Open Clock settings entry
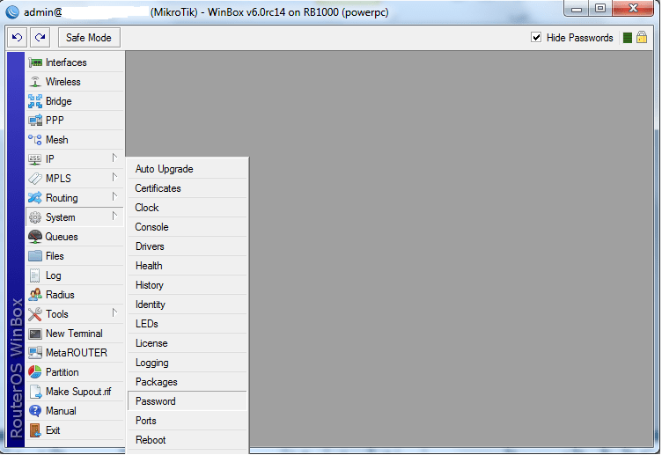Viewport: 662px width, 455px height. (x=188, y=208)
